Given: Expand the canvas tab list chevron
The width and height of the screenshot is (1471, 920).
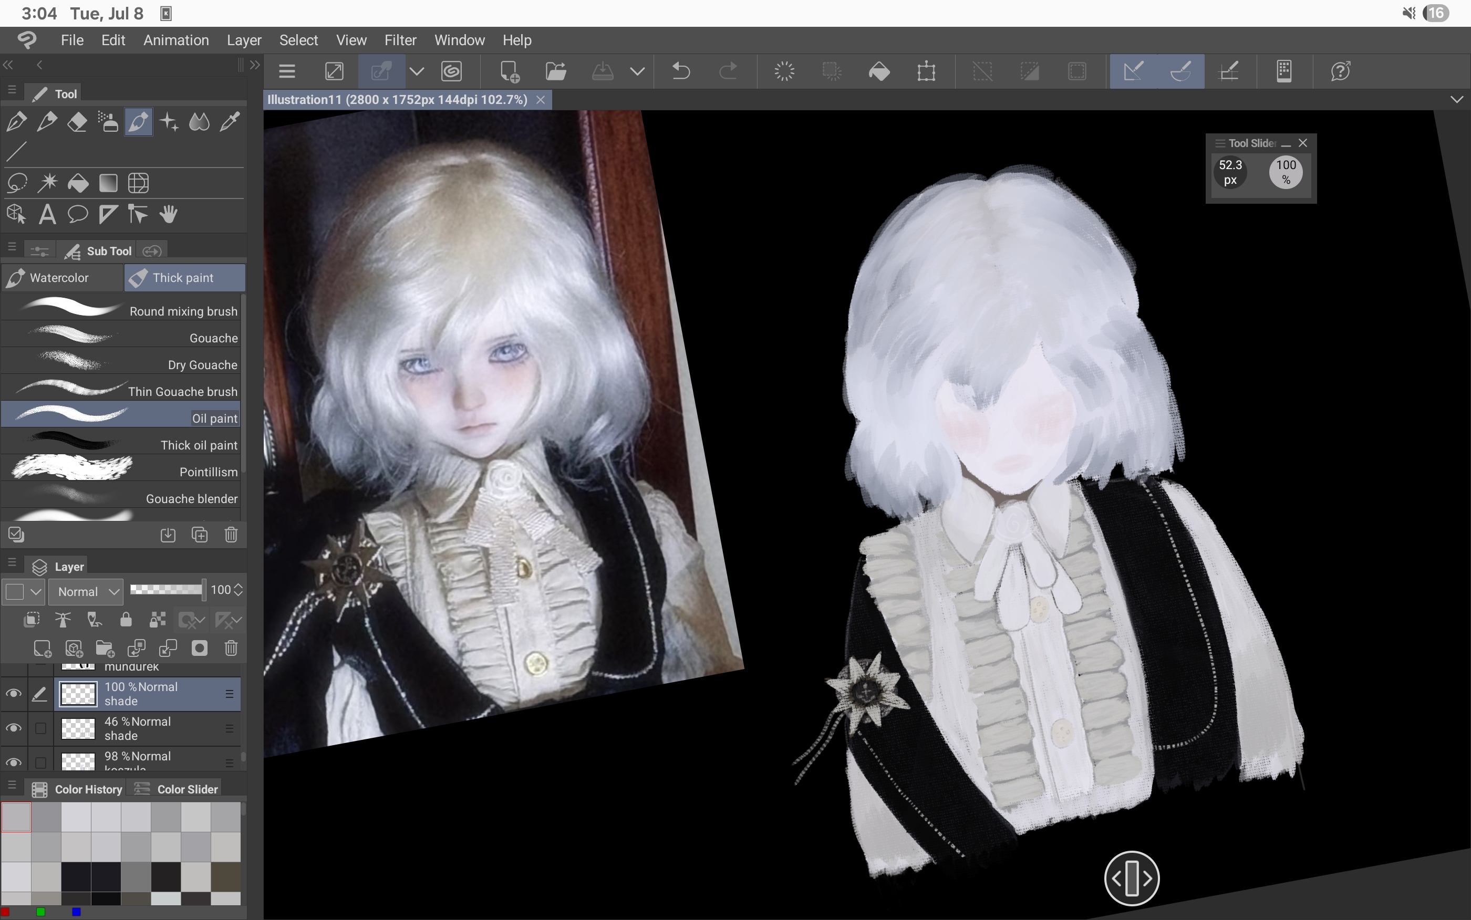Looking at the screenshot, I should click(1456, 99).
